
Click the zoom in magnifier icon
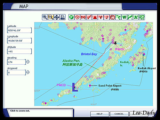(x=45, y=17)
